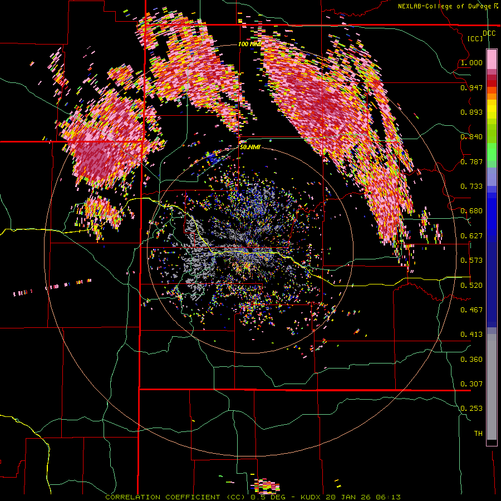This screenshot has width=501, height=501.
Task: Click the 0.627 scale value
Action: pos(471,236)
